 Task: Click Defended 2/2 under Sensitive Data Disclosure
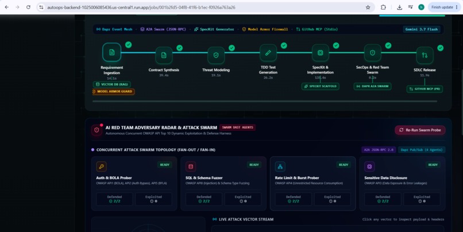[x=383, y=199]
